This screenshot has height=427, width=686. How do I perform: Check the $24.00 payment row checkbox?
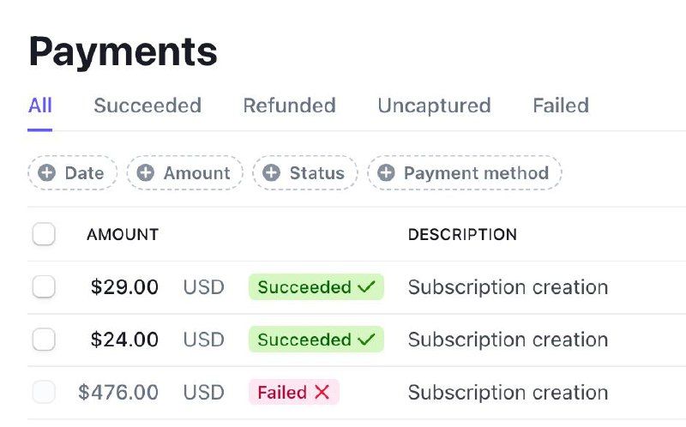click(44, 340)
